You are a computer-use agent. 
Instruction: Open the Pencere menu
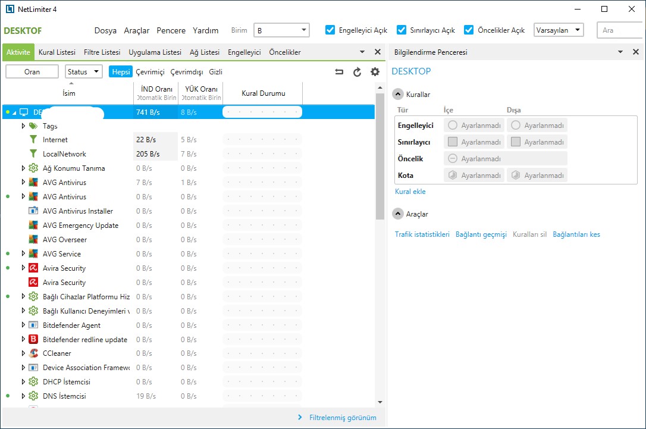171,30
